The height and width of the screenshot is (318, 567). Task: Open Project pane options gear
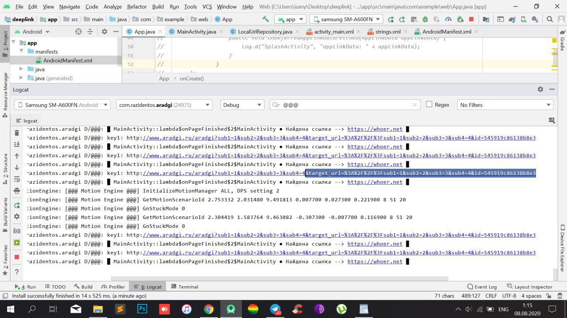pyautogui.click(x=105, y=31)
